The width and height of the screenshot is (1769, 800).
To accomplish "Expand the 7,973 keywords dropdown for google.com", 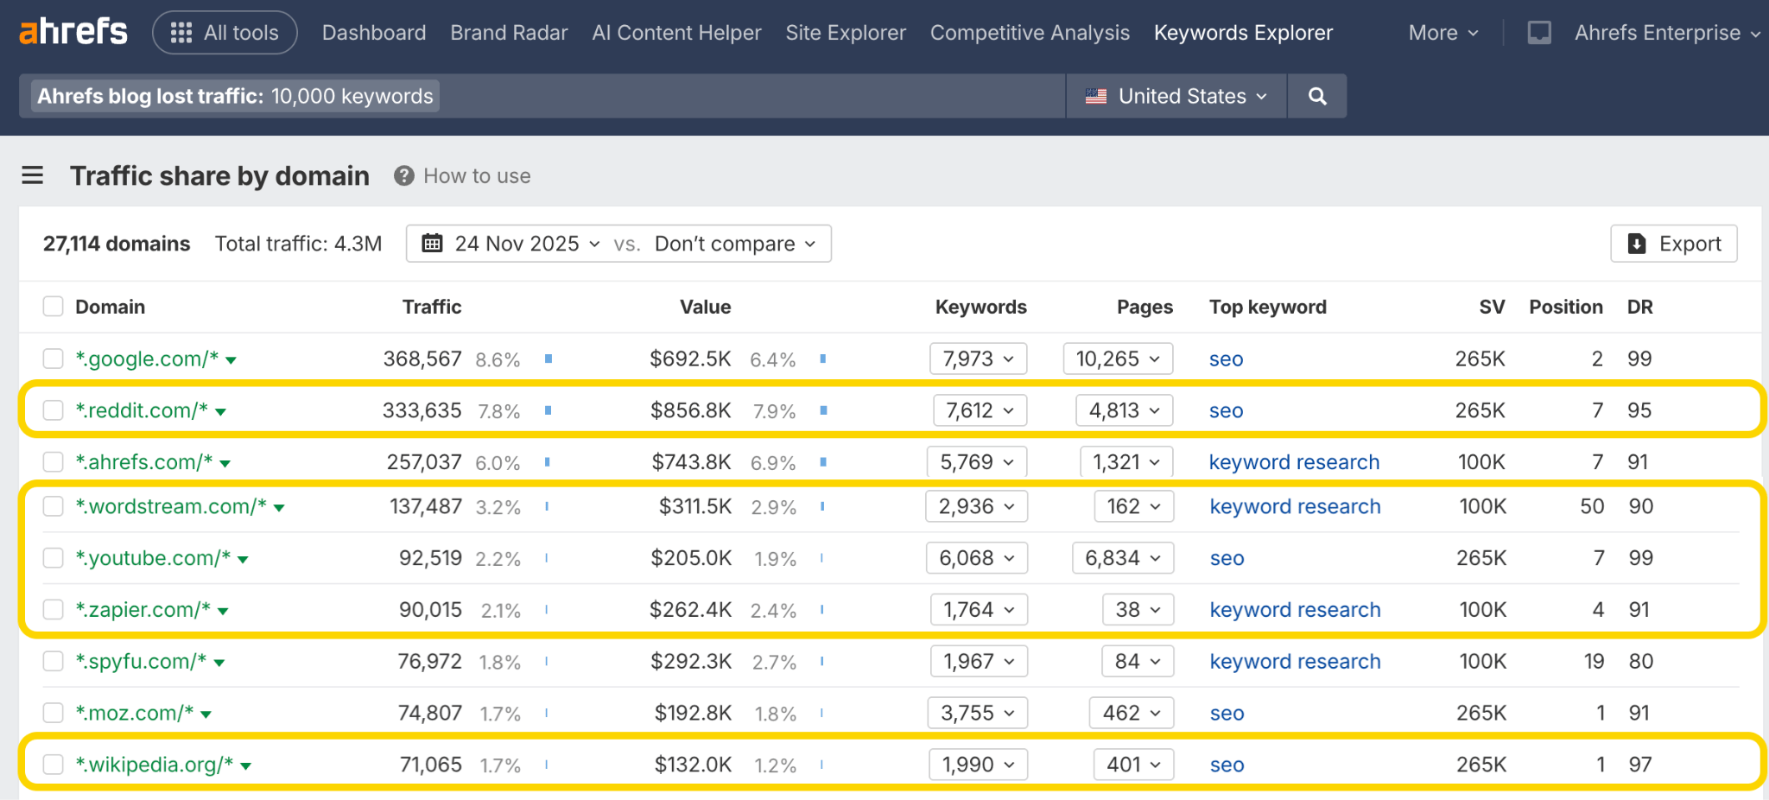I will [x=978, y=358].
